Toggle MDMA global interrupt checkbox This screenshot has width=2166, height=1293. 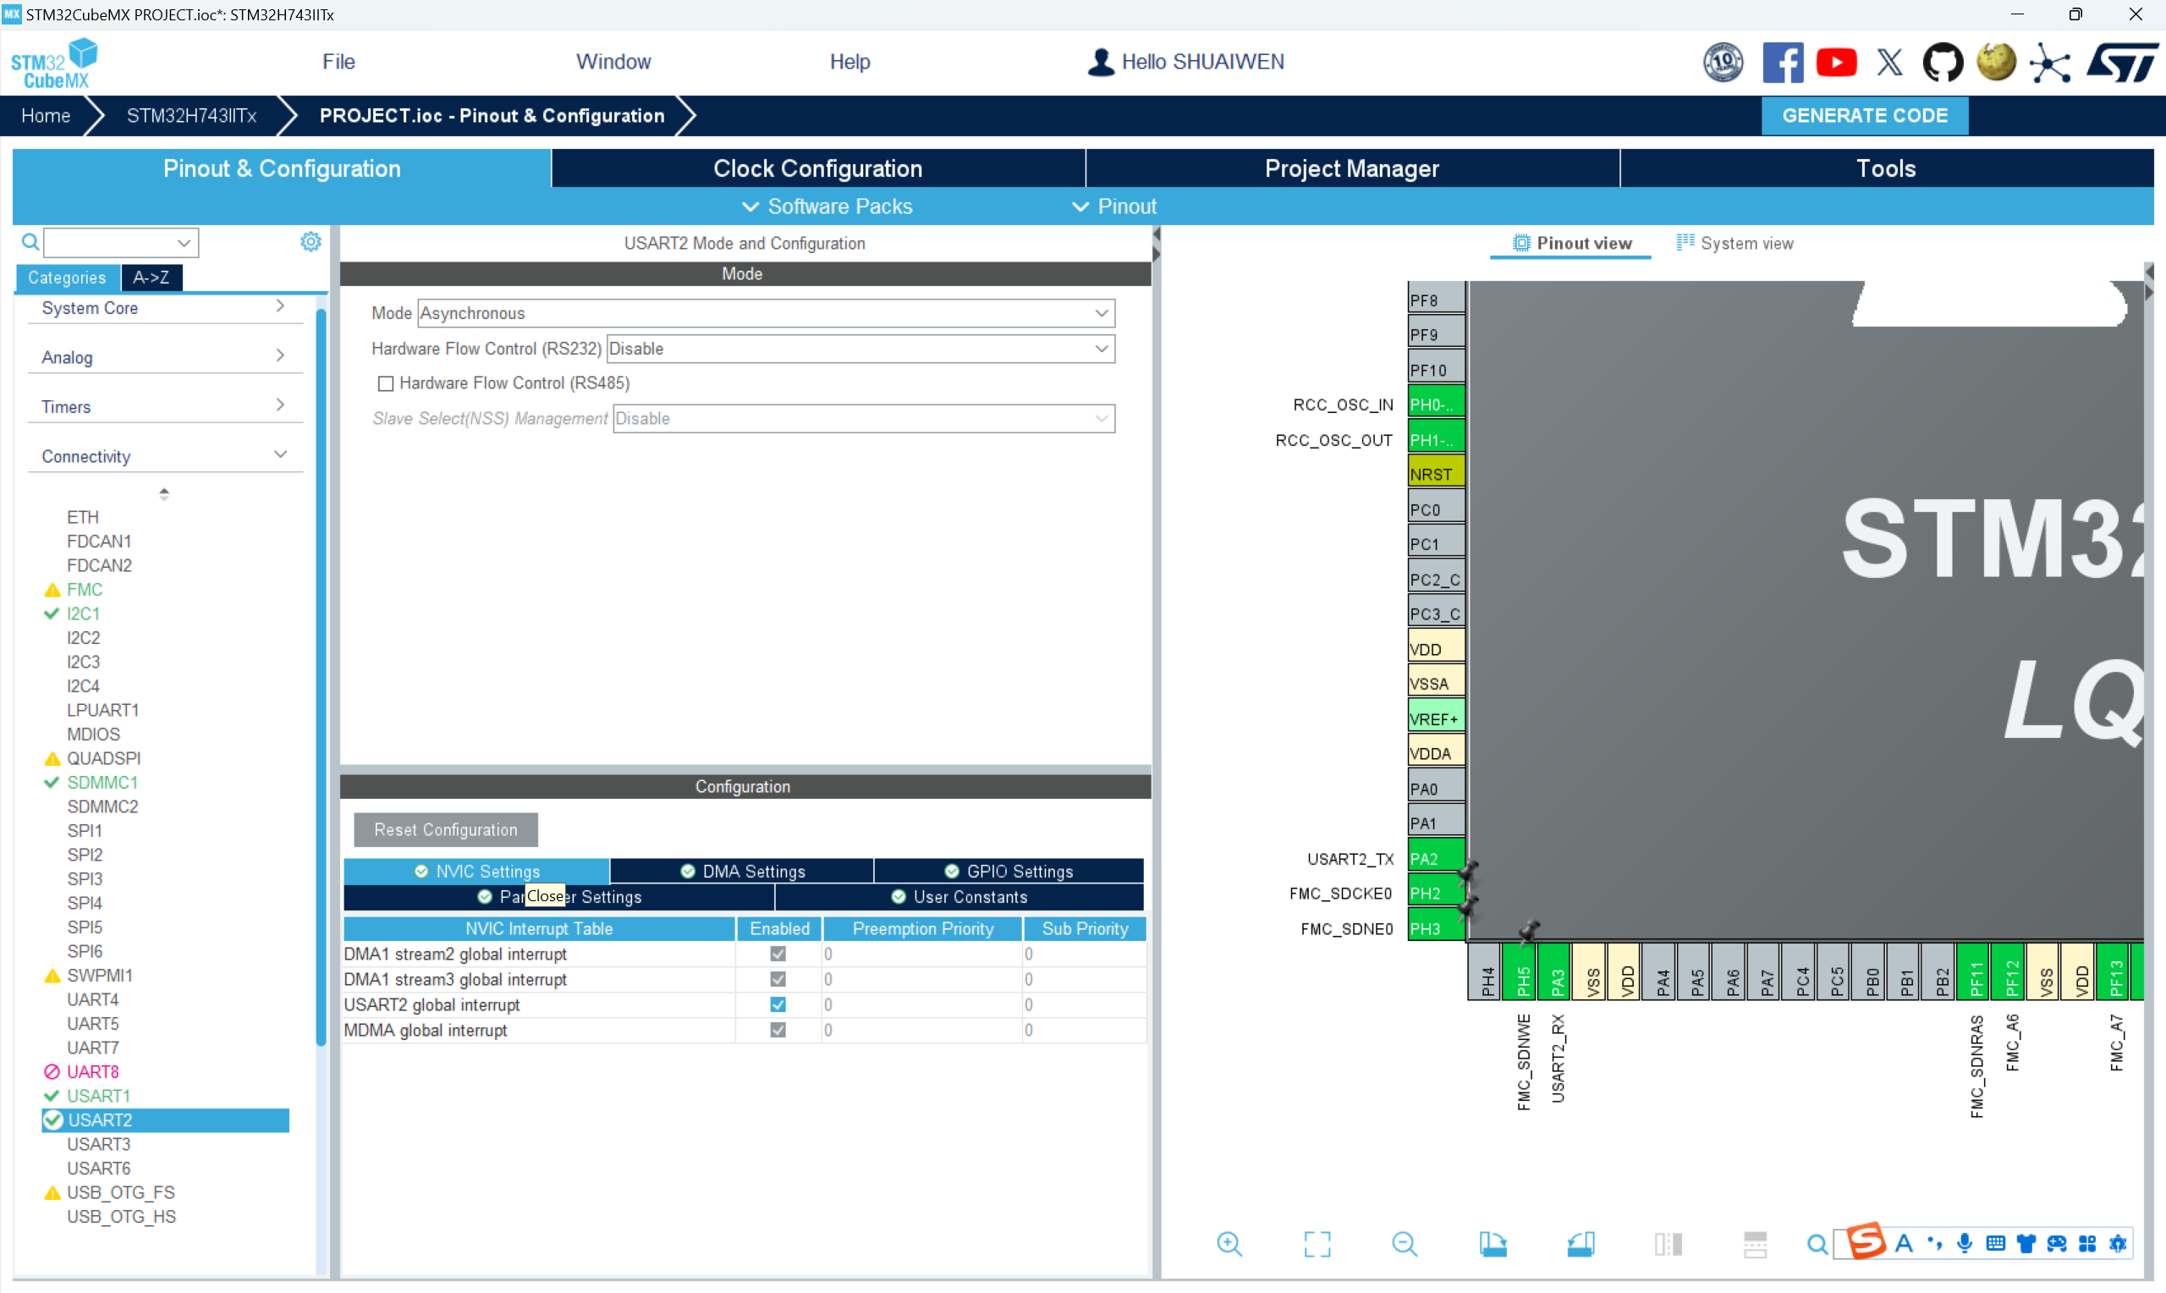(778, 1030)
